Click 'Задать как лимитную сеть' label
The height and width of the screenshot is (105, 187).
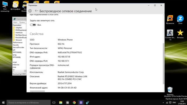42,21
